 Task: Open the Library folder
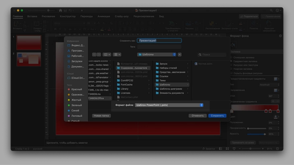click(x=133, y=89)
